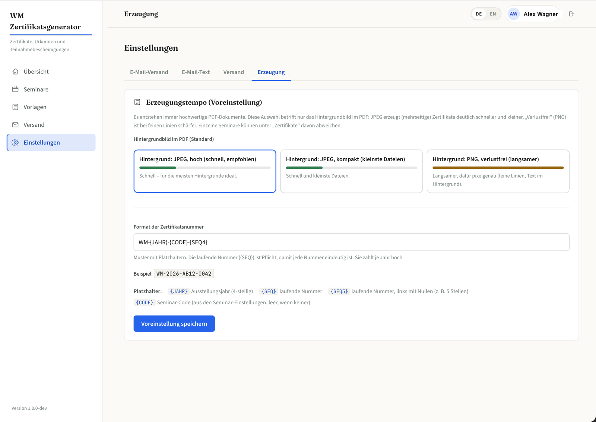Click speed bar of PNG verlustfrei option
The image size is (596, 422).
tap(498, 168)
